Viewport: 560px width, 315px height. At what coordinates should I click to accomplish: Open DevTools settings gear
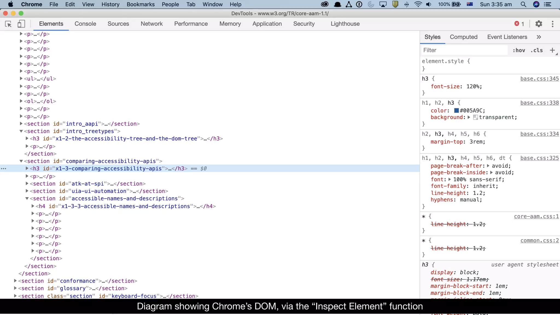[539, 24]
